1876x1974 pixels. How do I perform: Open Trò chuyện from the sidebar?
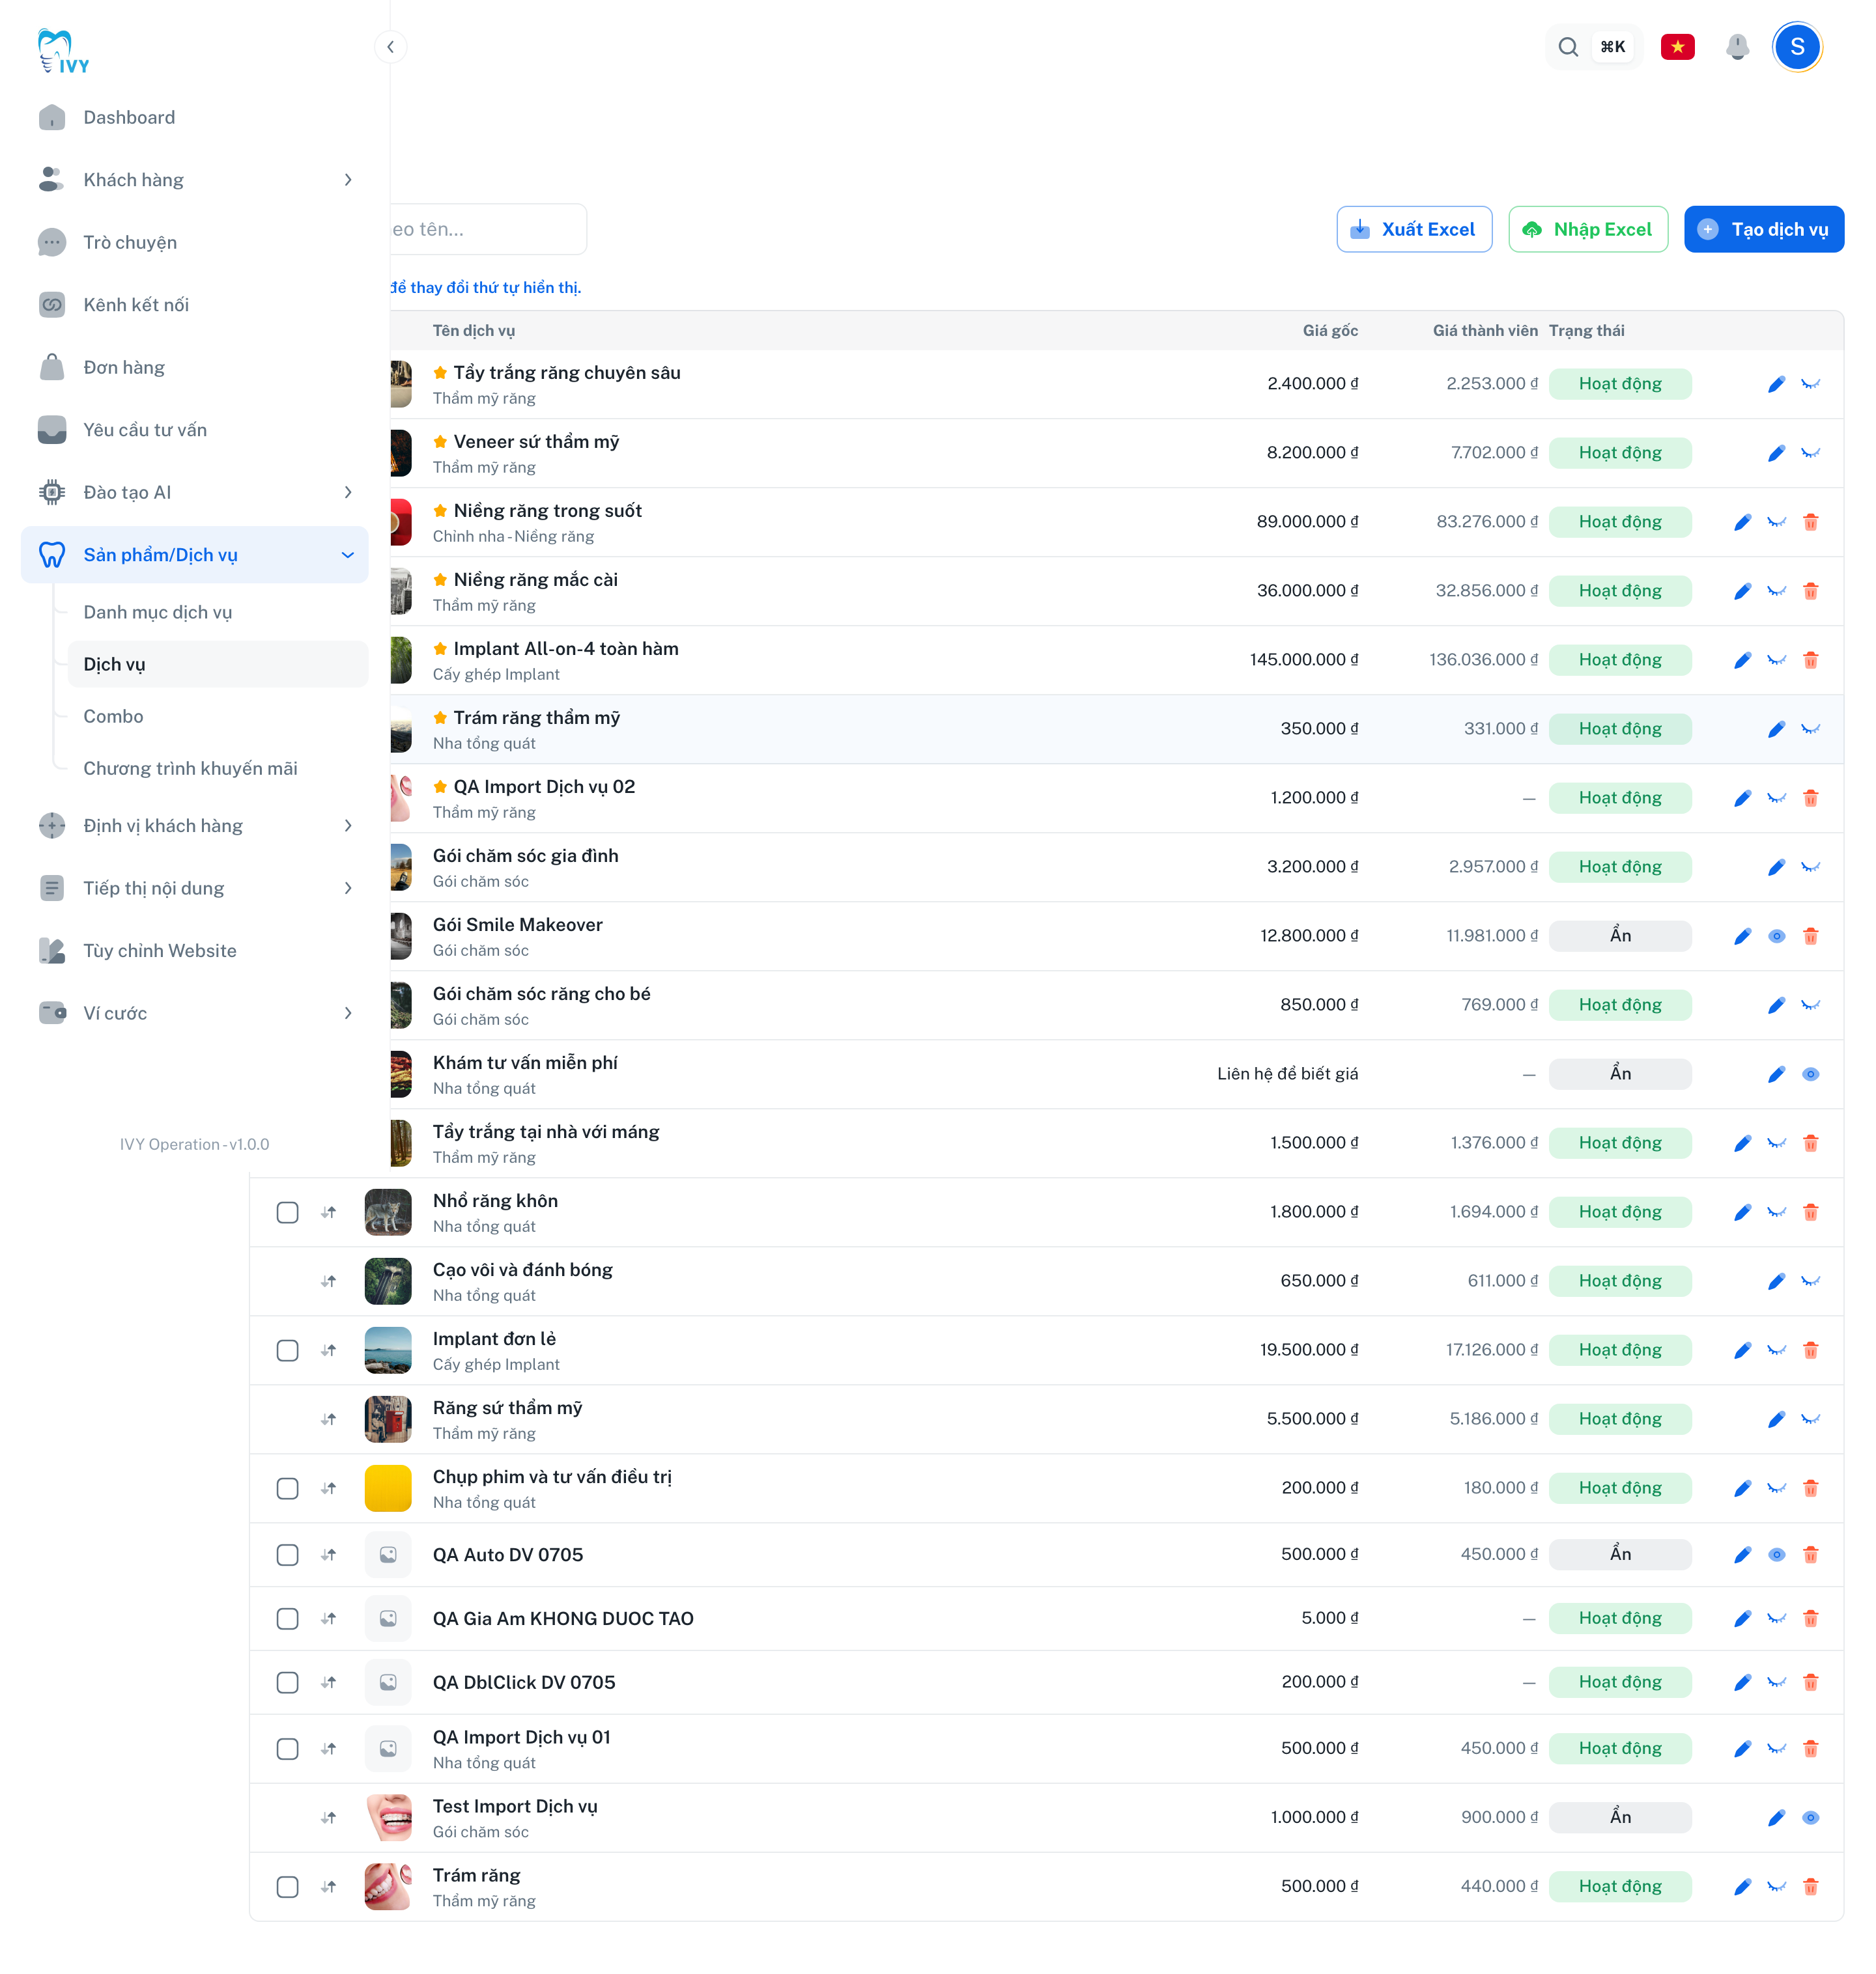point(194,242)
